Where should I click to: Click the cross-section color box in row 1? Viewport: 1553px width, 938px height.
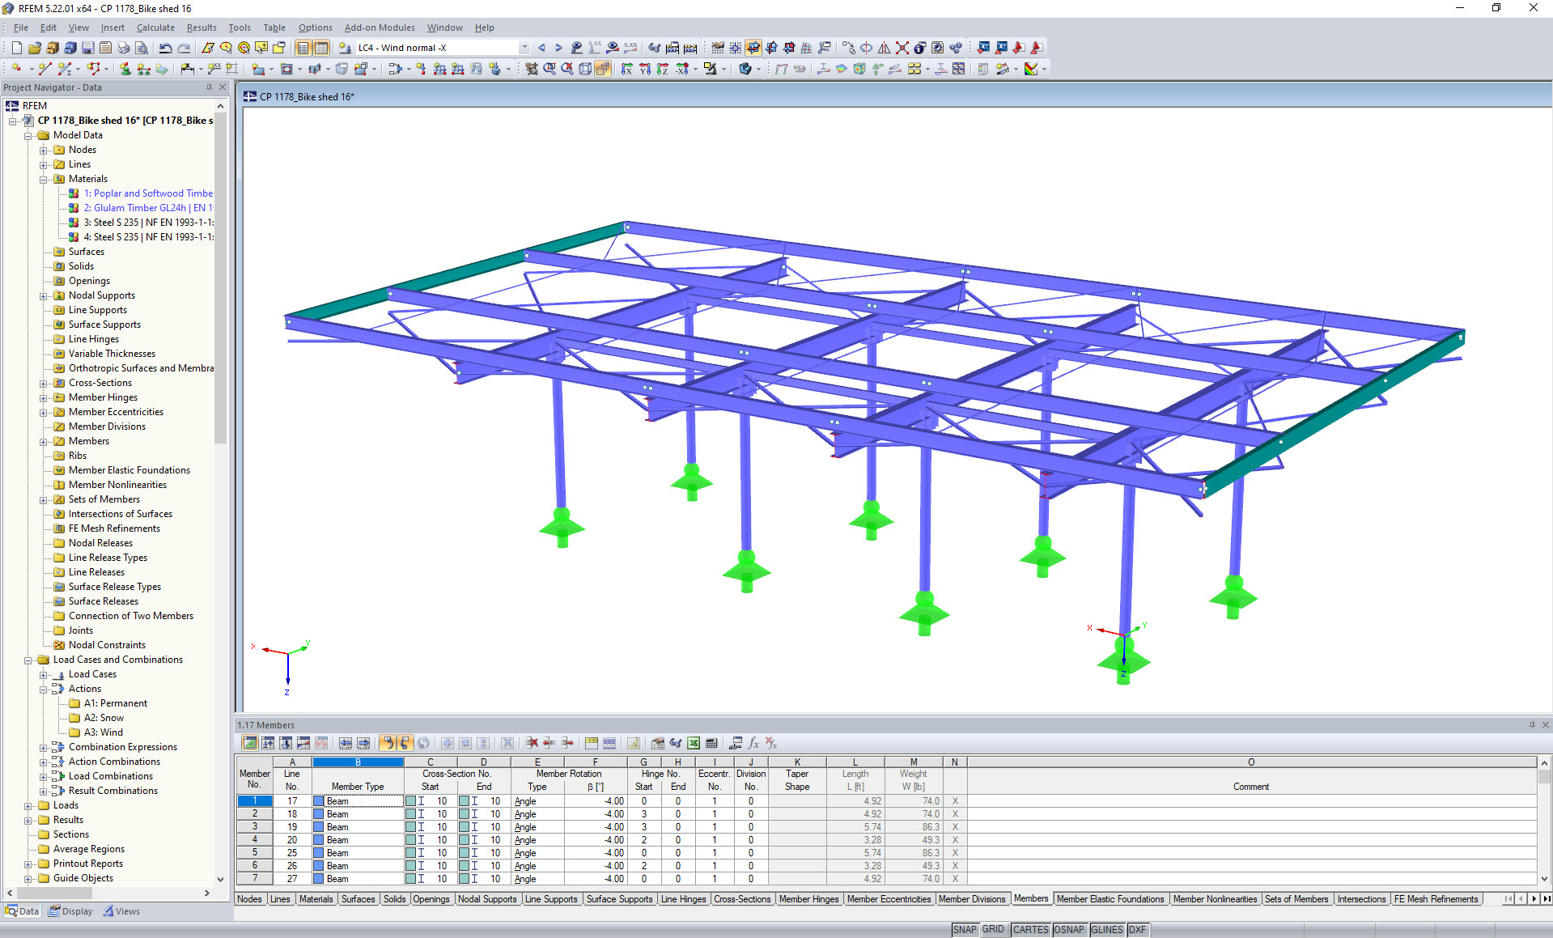(413, 800)
